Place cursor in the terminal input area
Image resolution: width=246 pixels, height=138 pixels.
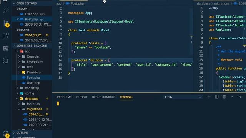[x=149, y=120]
